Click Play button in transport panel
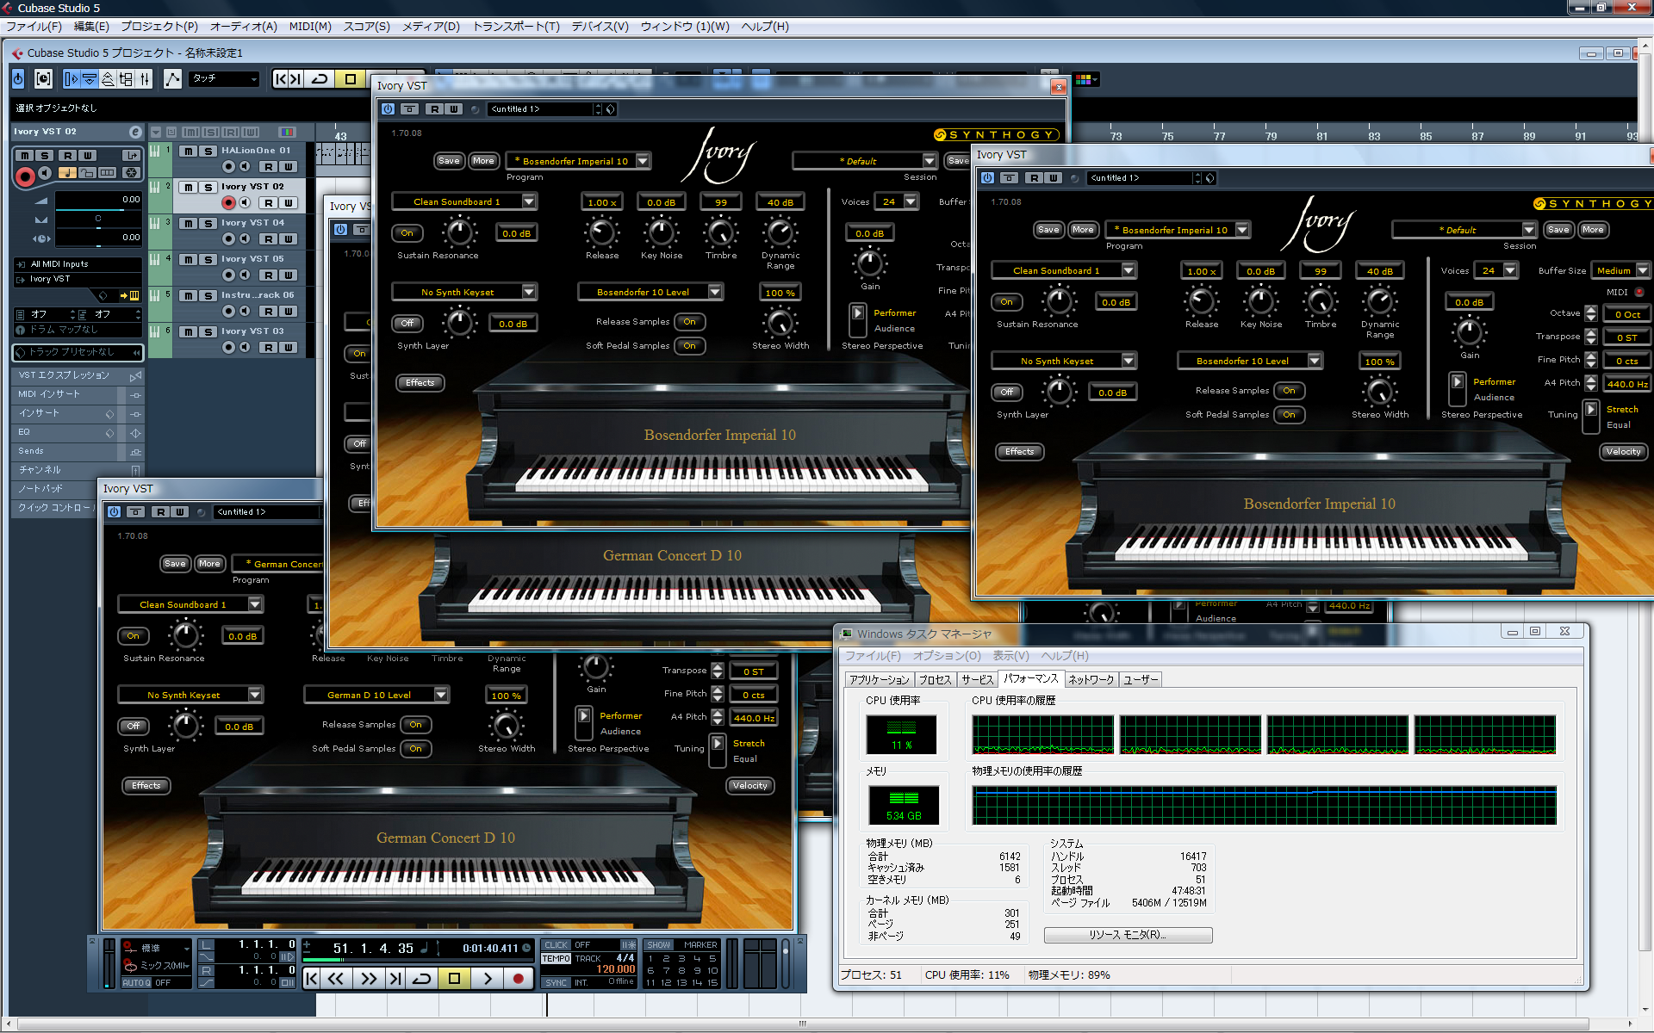The height and width of the screenshot is (1033, 1654). (487, 979)
